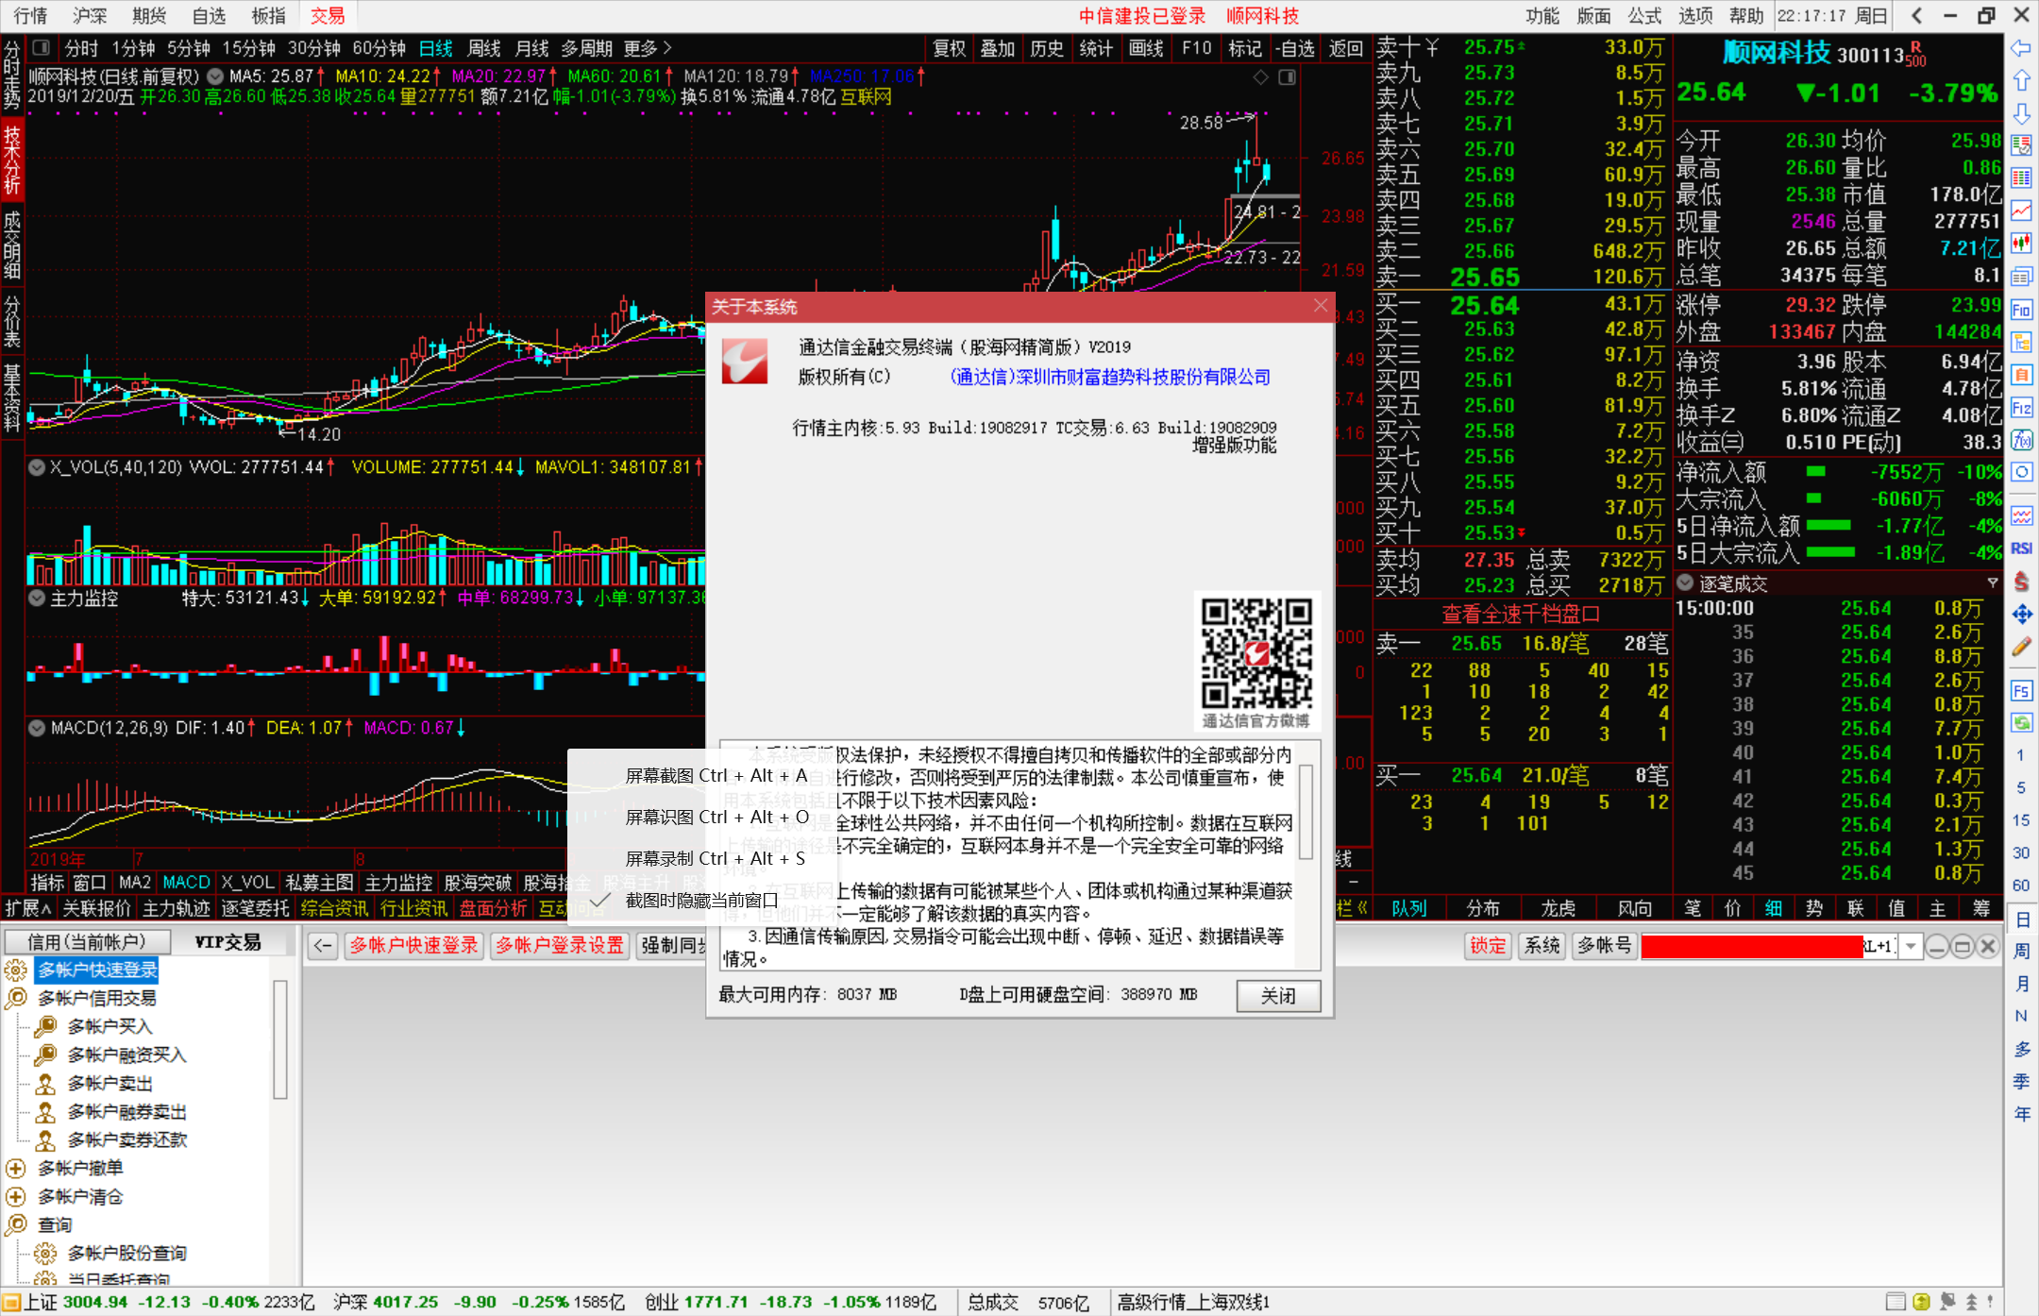
Task: Expand the 多帐户撤单 tree node
Action: pyautogui.click(x=15, y=1168)
